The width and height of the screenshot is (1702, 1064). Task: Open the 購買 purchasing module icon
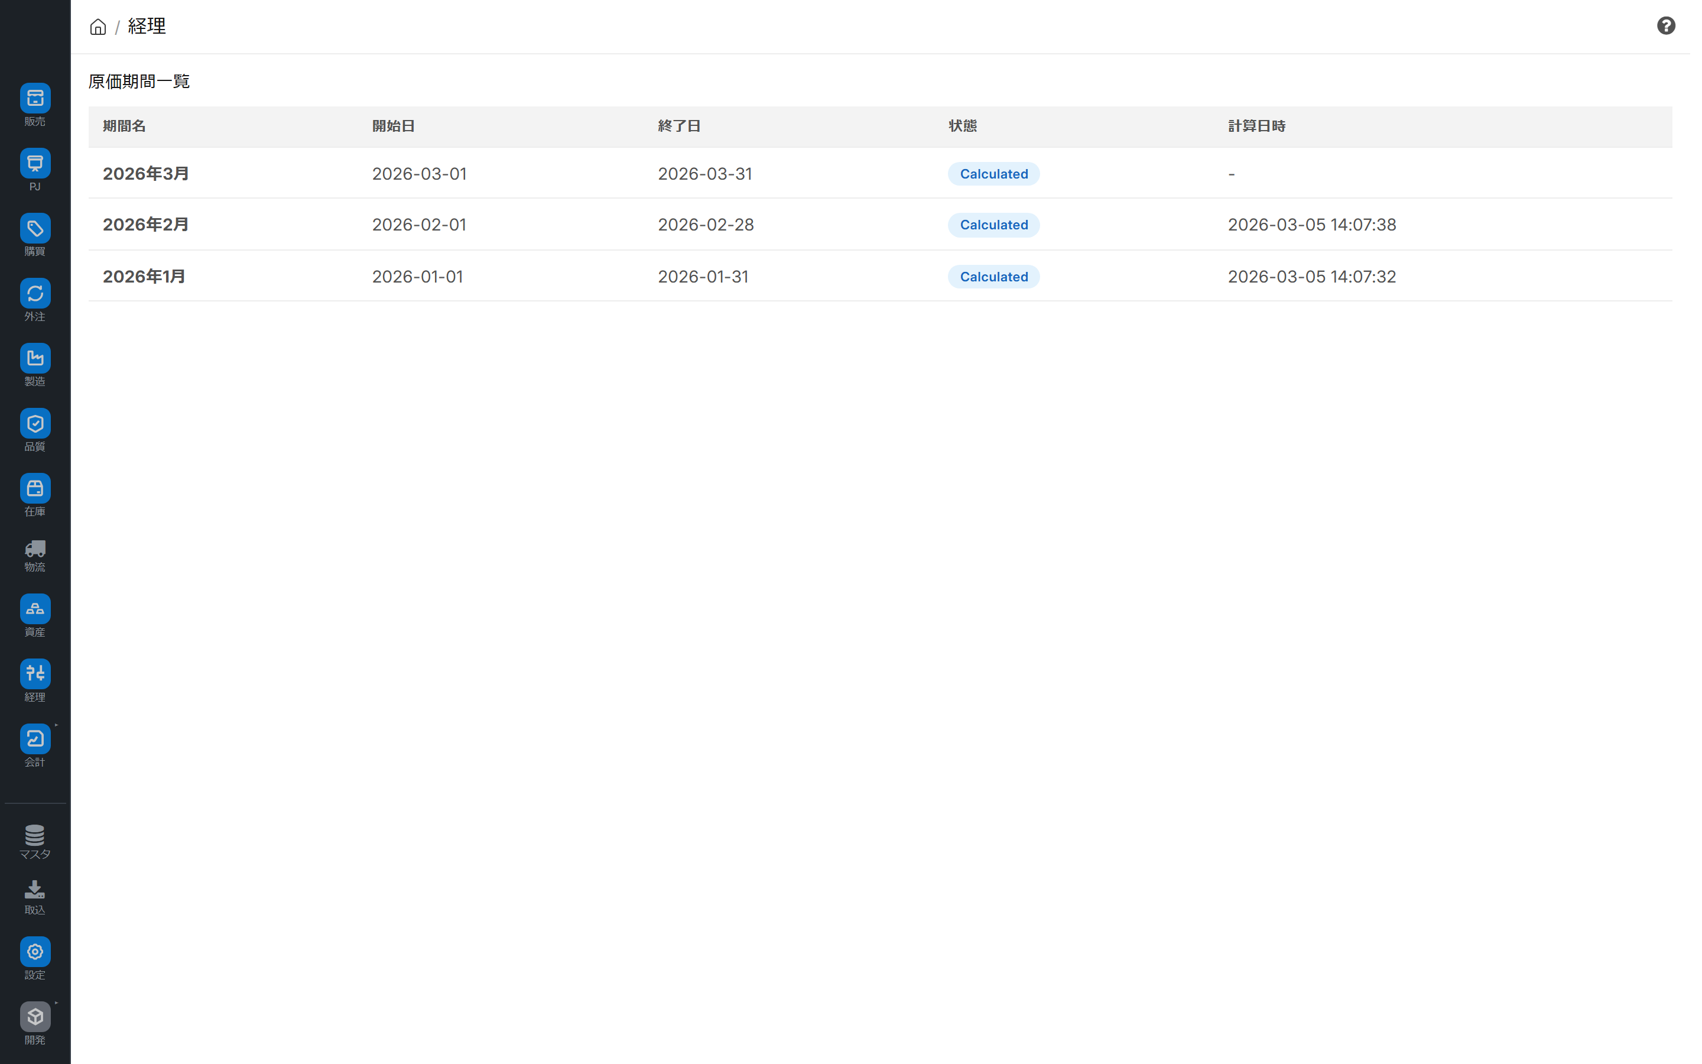(35, 229)
